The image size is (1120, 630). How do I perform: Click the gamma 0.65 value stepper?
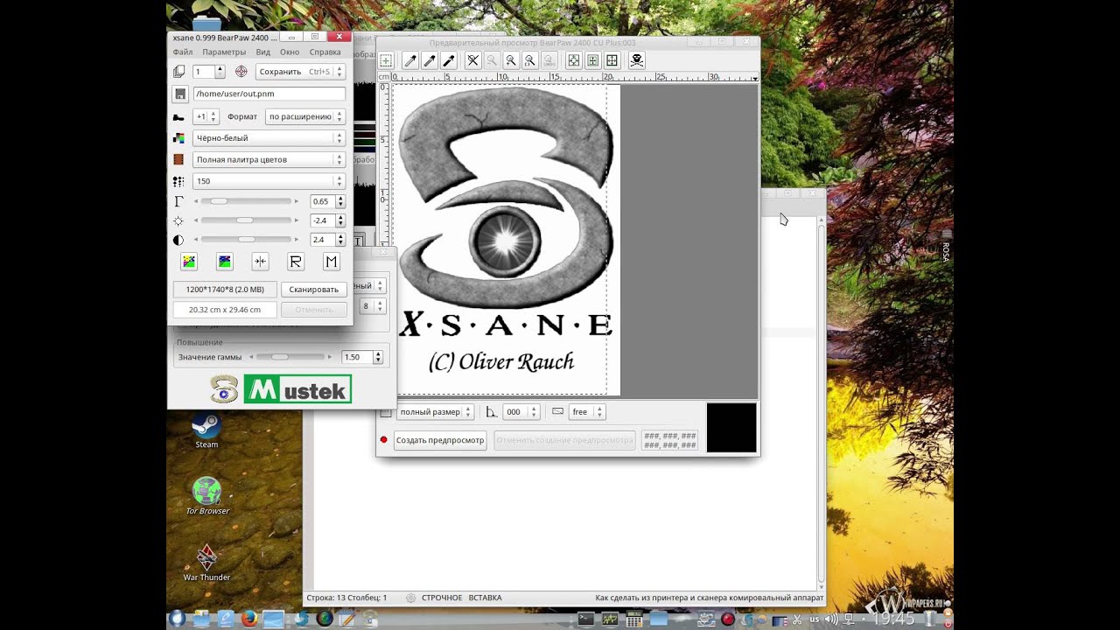point(328,201)
